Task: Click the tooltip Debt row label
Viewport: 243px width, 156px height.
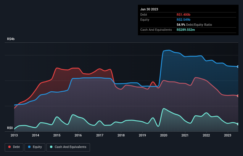Action: (x=144, y=15)
